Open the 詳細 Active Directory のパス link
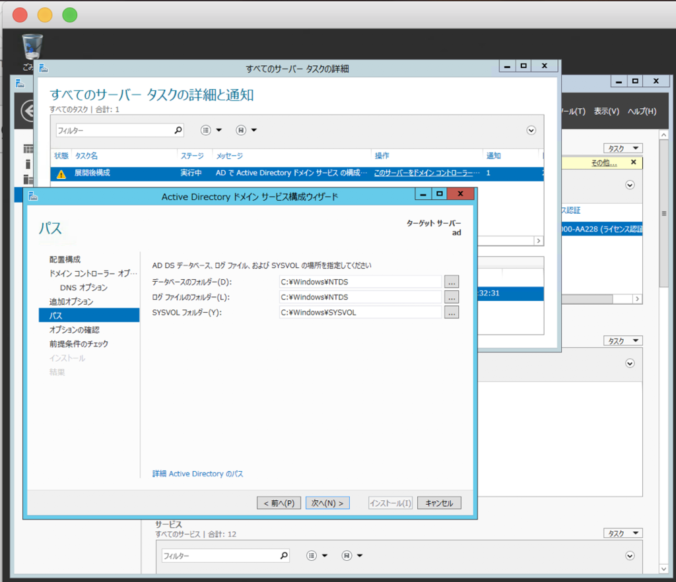676x582 pixels. (x=197, y=474)
